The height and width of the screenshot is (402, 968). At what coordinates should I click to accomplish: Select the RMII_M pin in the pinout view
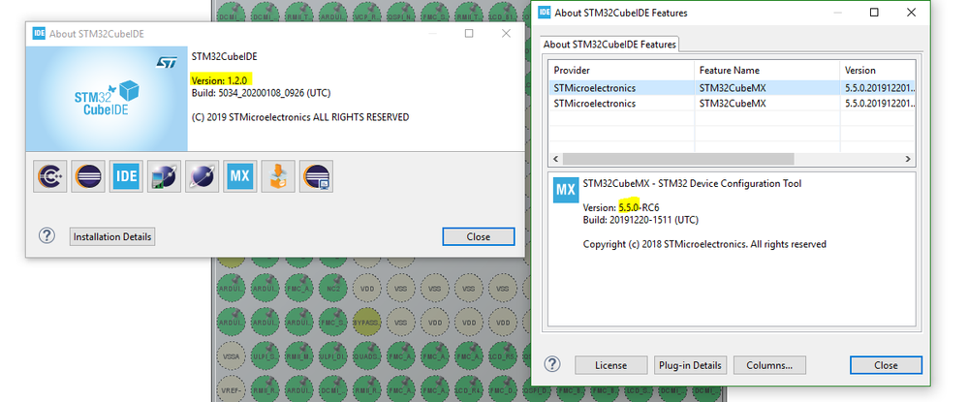(298, 356)
